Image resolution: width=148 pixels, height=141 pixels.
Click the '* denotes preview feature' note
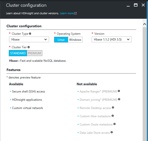point(24,77)
